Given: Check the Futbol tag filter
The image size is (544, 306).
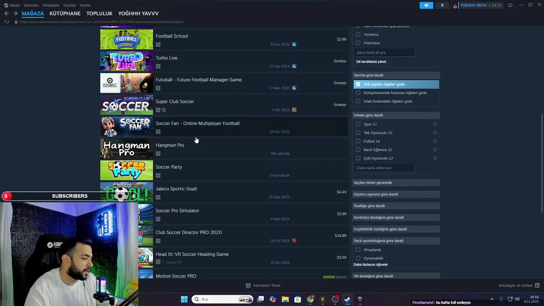Looking at the screenshot, I should pyautogui.click(x=358, y=141).
